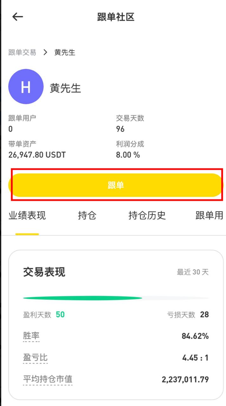Tap the yellow 跟单 button
This screenshot has width=226, height=406.
[x=116, y=185]
